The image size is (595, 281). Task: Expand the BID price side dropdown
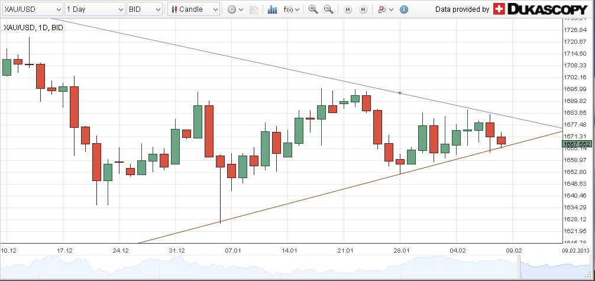pos(145,9)
